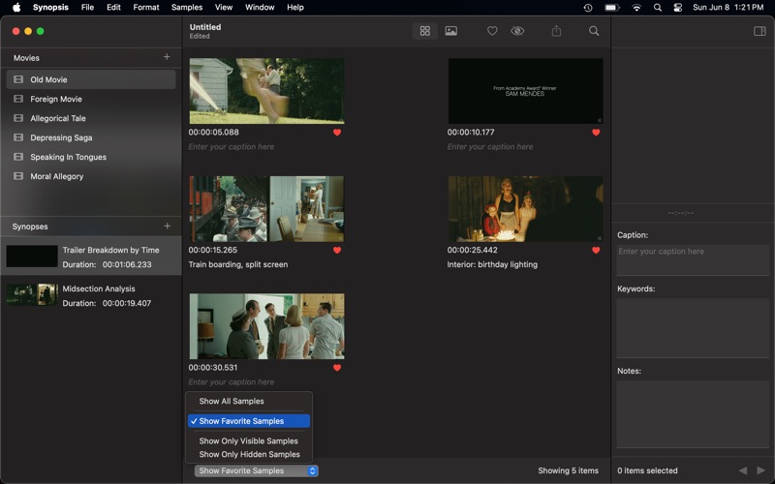Image resolution: width=775 pixels, height=484 pixels.
Task: Select Midsection Analysis synopsis
Action: pos(91,295)
